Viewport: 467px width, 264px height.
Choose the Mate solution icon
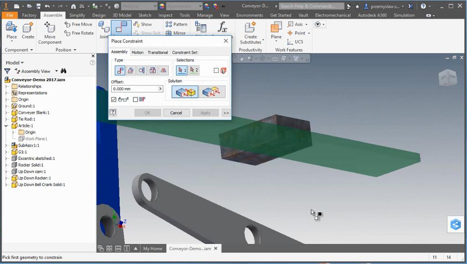pos(185,92)
